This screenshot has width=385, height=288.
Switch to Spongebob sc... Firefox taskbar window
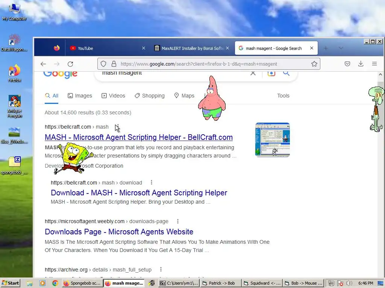pyautogui.click(x=82, y=283)
